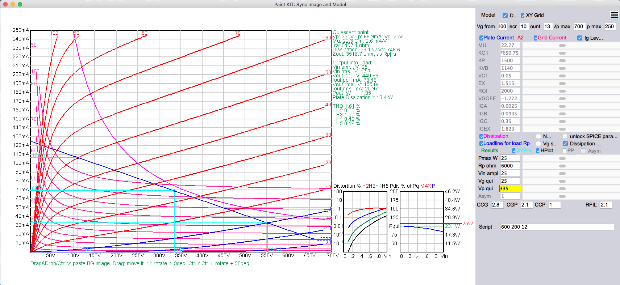Click the IGEX value field 1.823

pos(510,129)
